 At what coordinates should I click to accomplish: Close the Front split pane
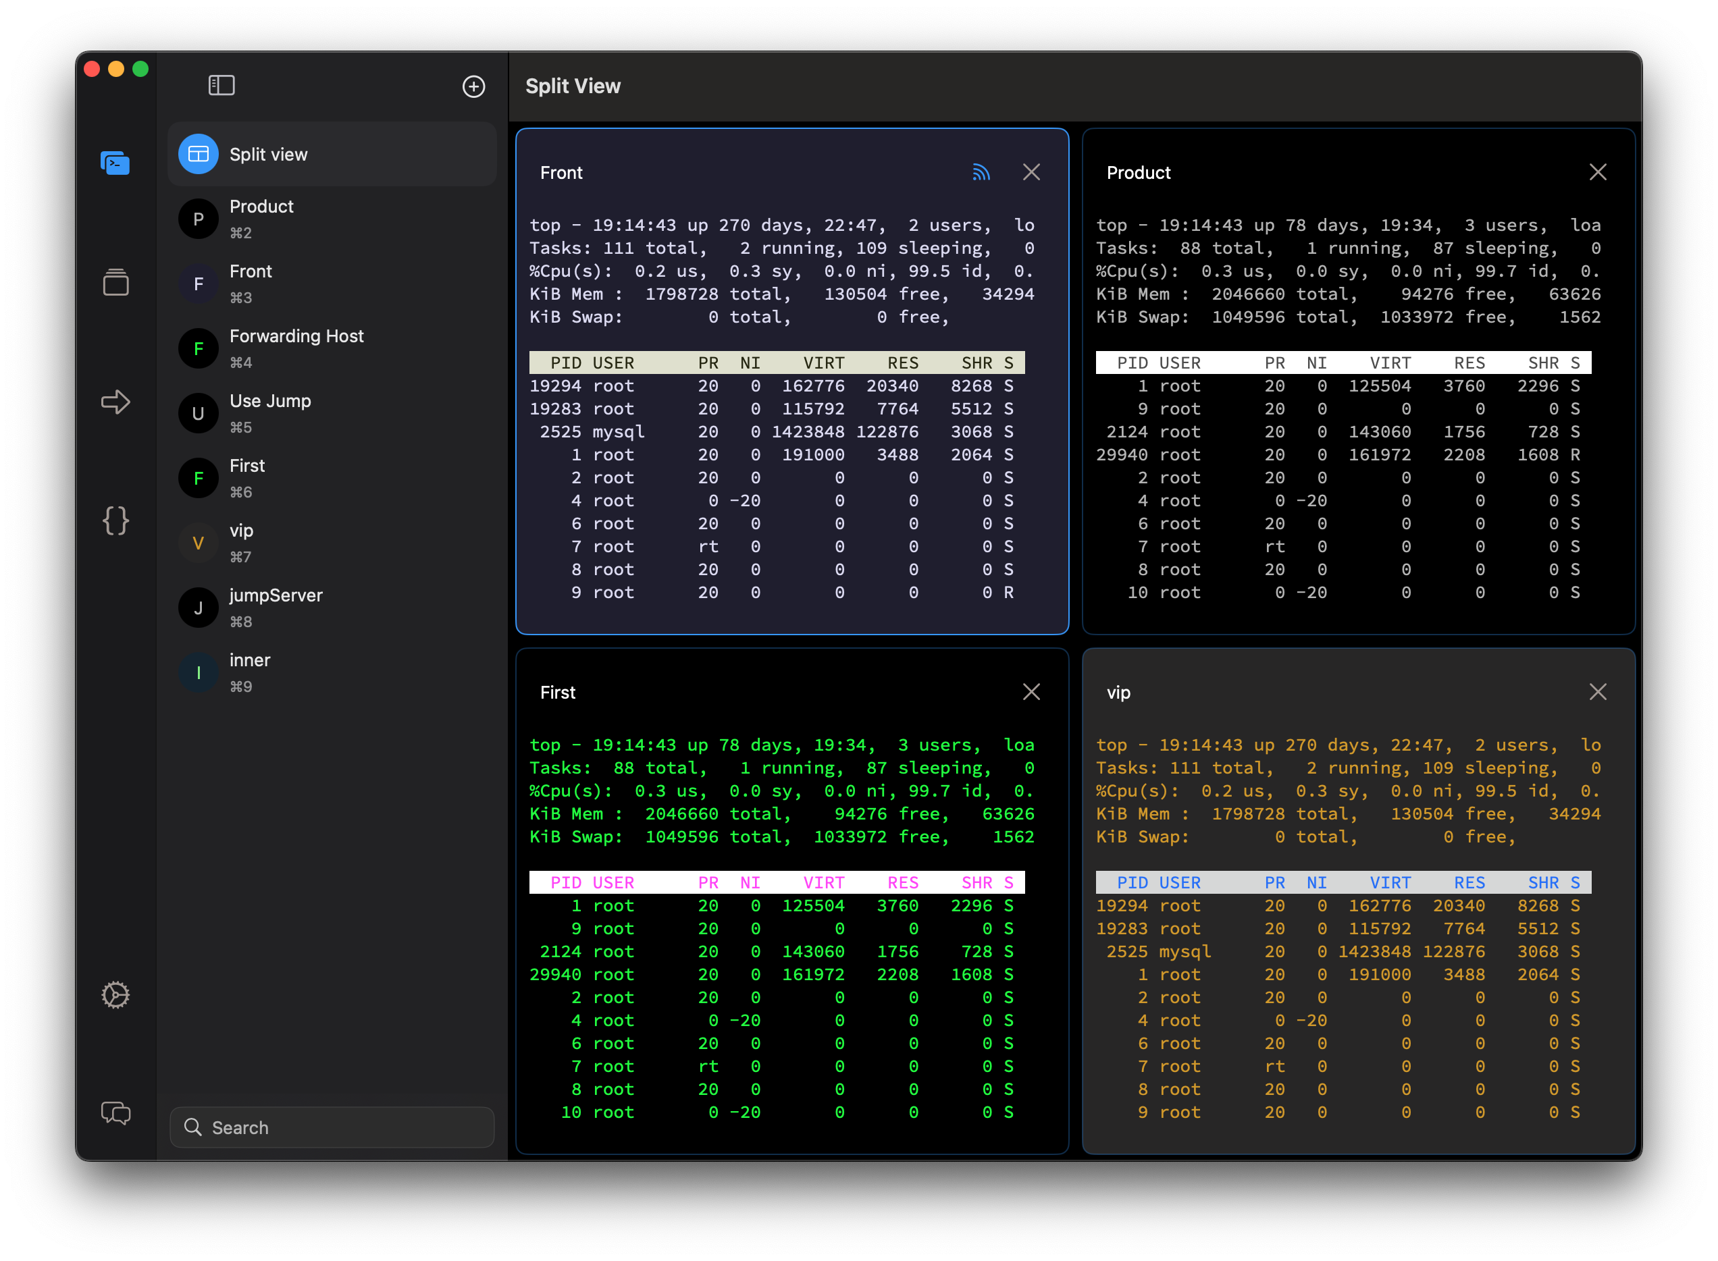point(1031,173)
